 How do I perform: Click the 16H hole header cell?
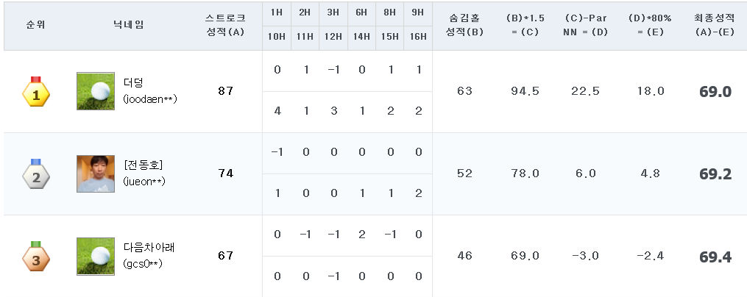click(x=418, y=37)
